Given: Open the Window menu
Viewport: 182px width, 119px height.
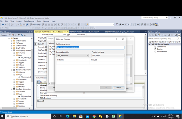Looking at the screenshot, I should (x=46, y=21).
